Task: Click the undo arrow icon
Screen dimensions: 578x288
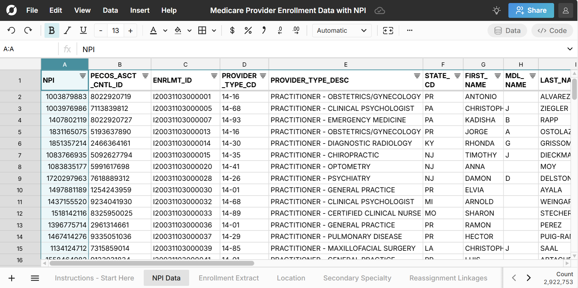Action: 11,30
